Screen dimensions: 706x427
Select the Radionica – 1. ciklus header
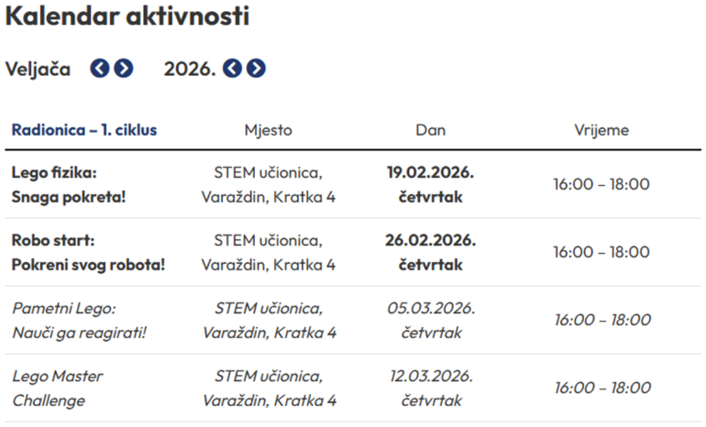84,130
